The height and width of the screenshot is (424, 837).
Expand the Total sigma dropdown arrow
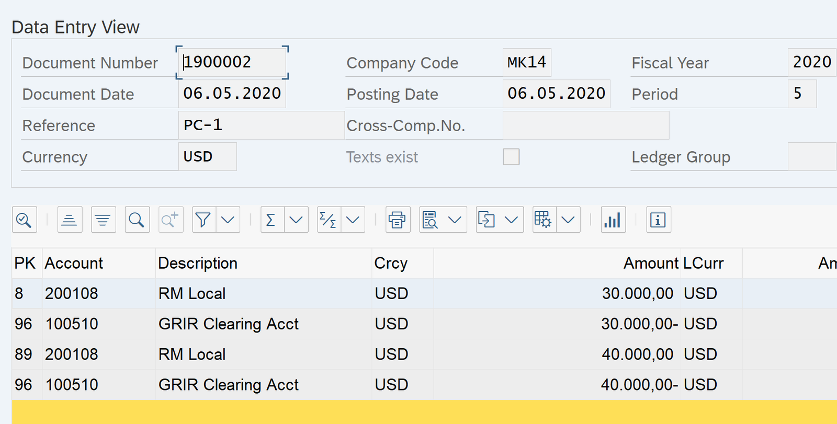coord(296,220)
